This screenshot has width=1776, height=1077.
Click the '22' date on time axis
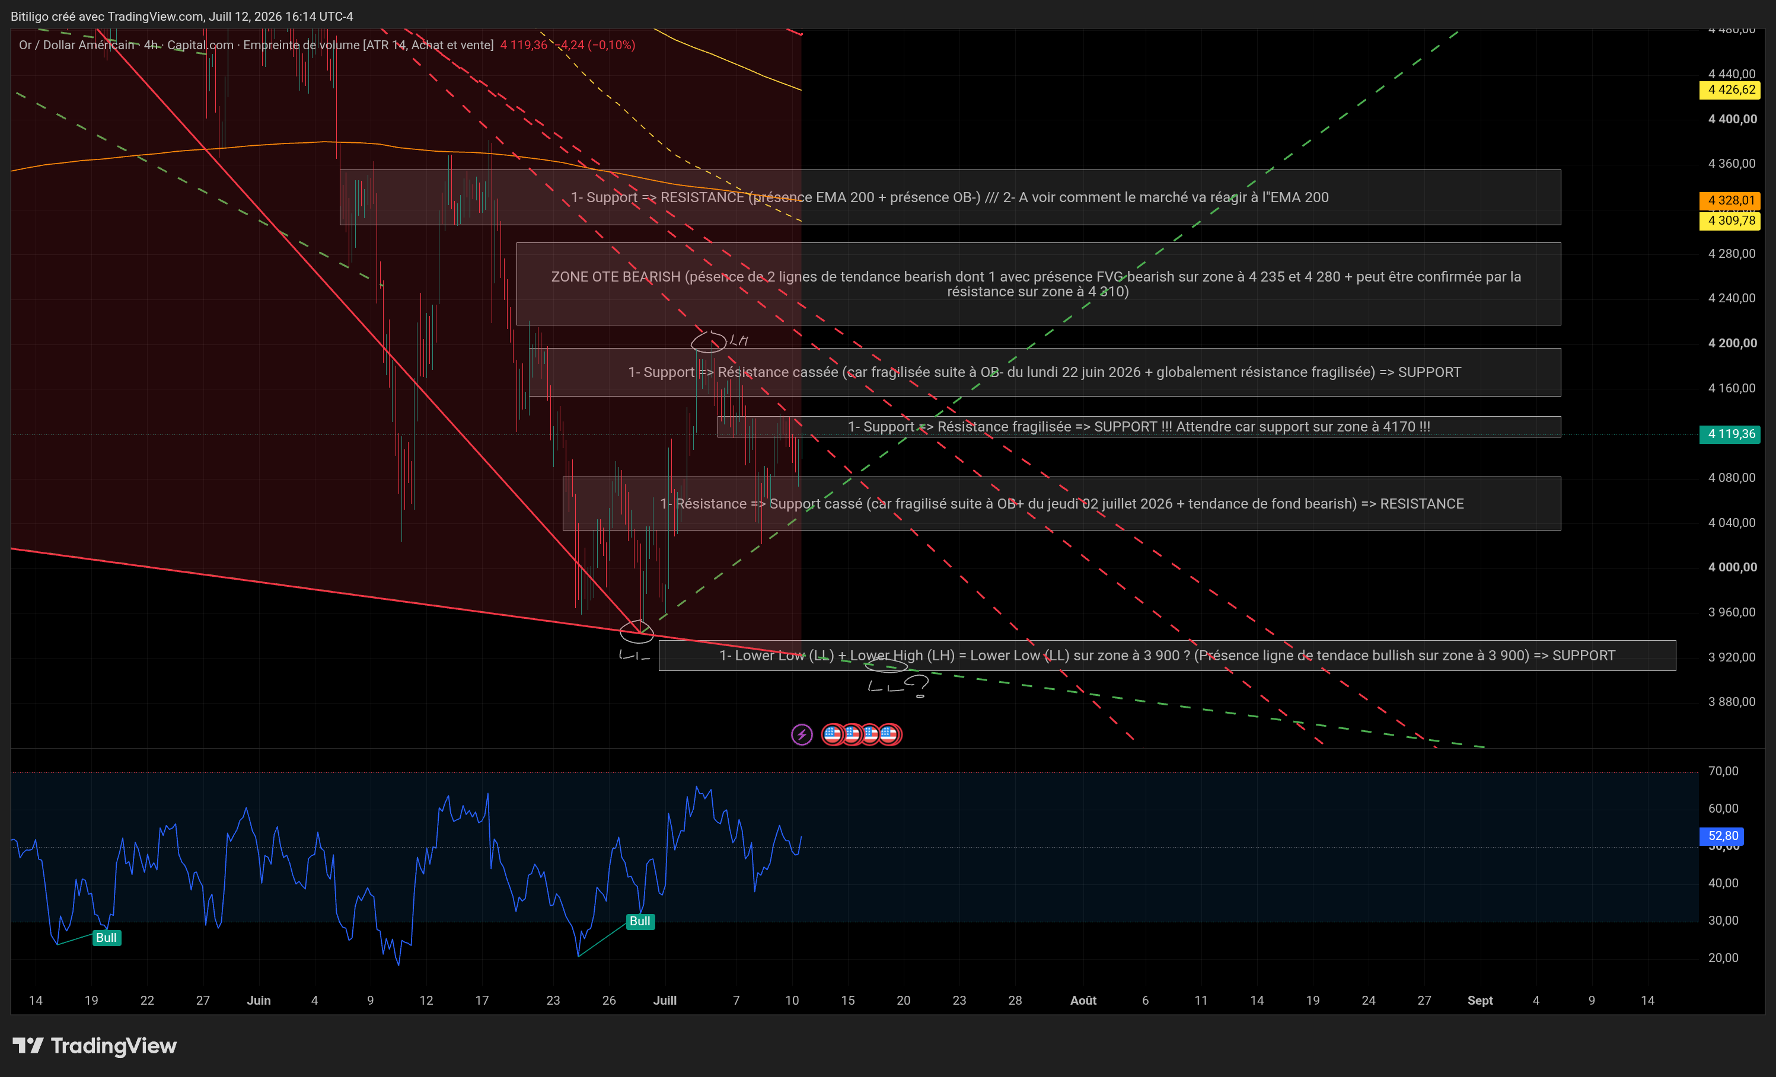147,1000
